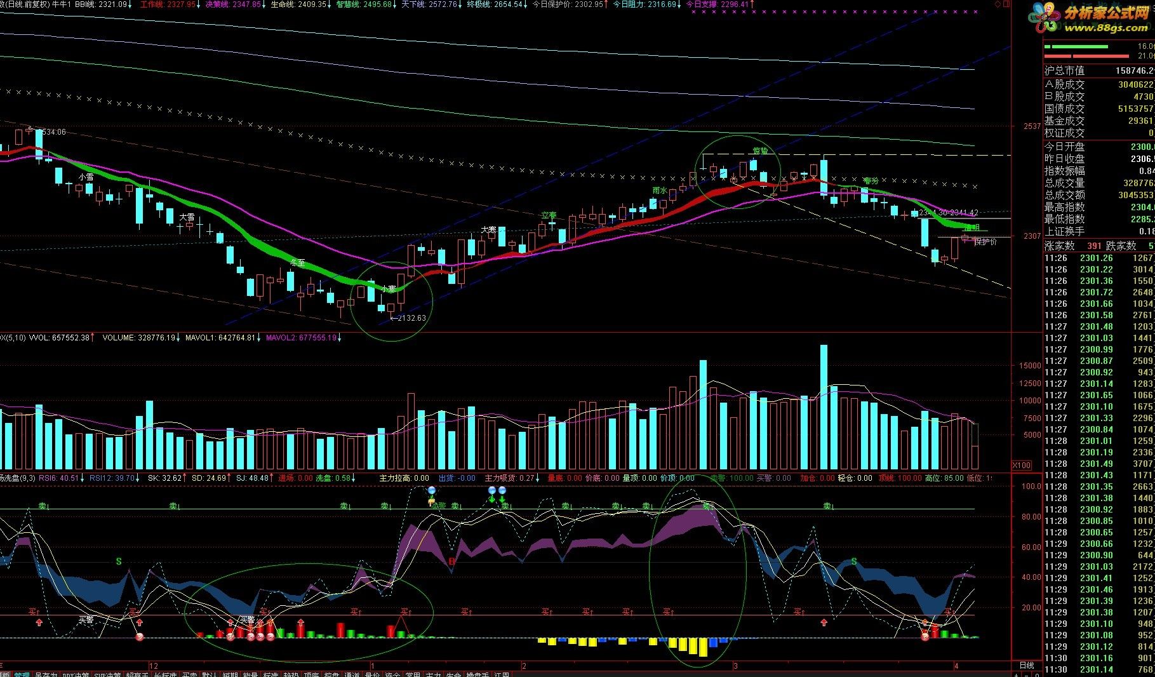Switch to the 江恩 tab
The image size is (1155, 677).
(x=502, y=674)
